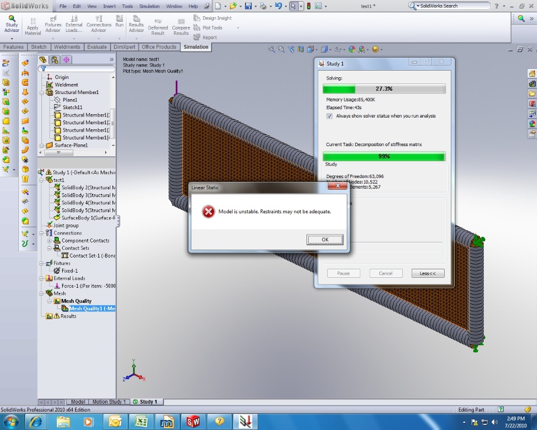Collapse the Mesh tree node
Image resolution: width=537 pixels, height=430 pixels.
click(41, 293)
